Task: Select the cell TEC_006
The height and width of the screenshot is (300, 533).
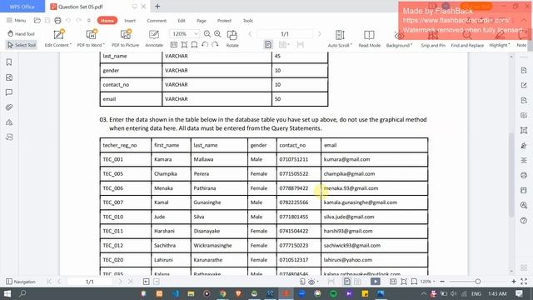Action: pos(126,188)
